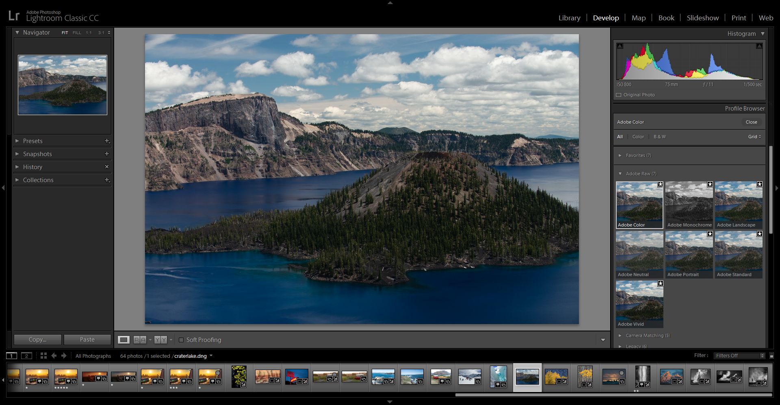Open the Grid view icon above the filmstrip

click(44, 356)
